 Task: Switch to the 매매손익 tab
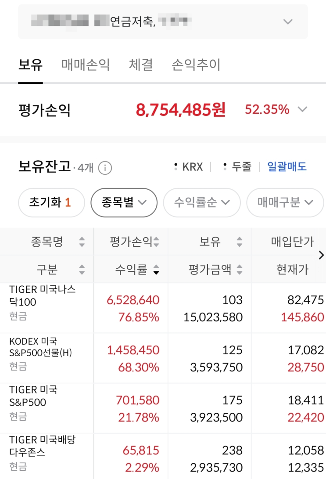point(86,65)
